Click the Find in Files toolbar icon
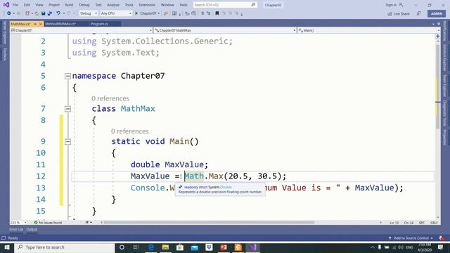Image resolution: width=450 pixels, height=253 pixels. [x=166, y=13]
